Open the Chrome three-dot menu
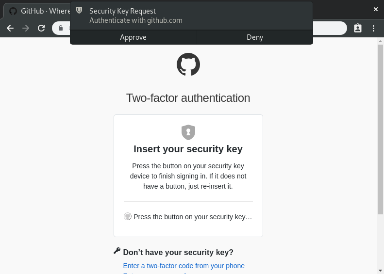The height and width of the screenshot is (274, 384). pyautogui.click(x=373, y=28)
